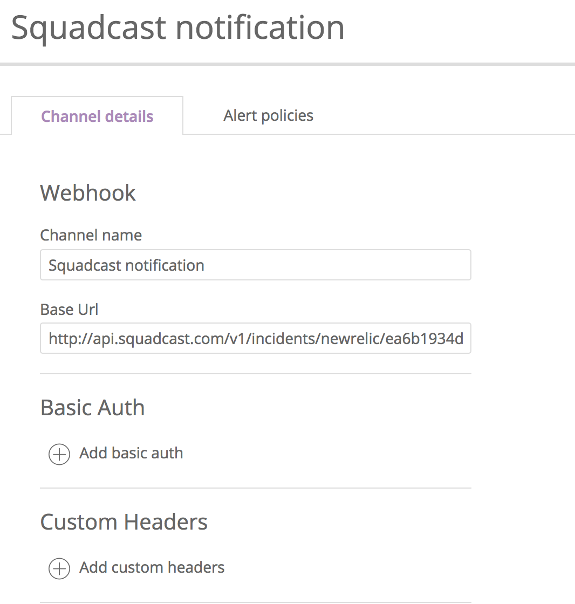Click the Custom Headers section heading

(x=124, y=522)
